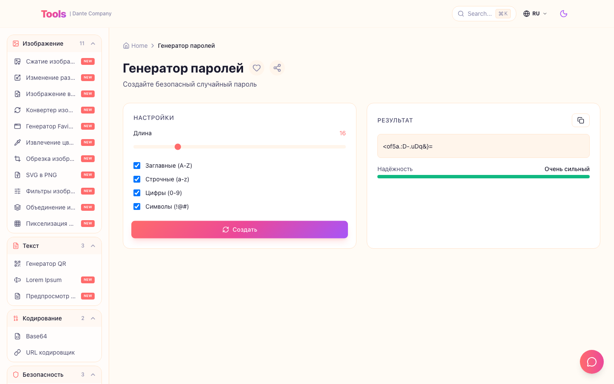The image size is (614, 384).
Task: Select the SVG в PNG menu label
Action: [x=41, y=175]
